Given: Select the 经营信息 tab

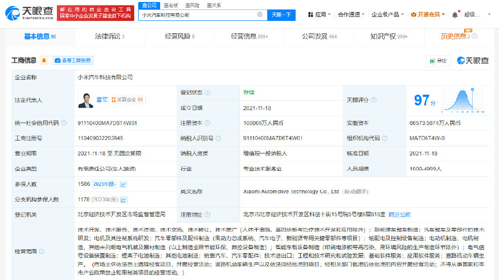Looking at the screenshot, I should 249,36.
